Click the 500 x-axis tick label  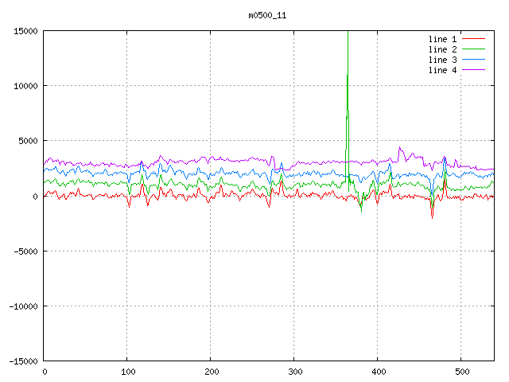[x=460, y=372]
